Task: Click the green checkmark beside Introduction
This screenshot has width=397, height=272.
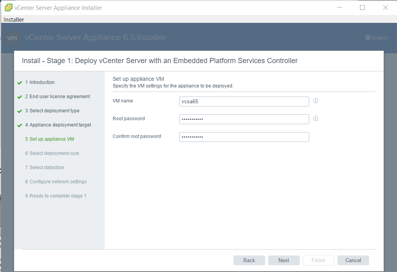Action: (x=20, y=83)
